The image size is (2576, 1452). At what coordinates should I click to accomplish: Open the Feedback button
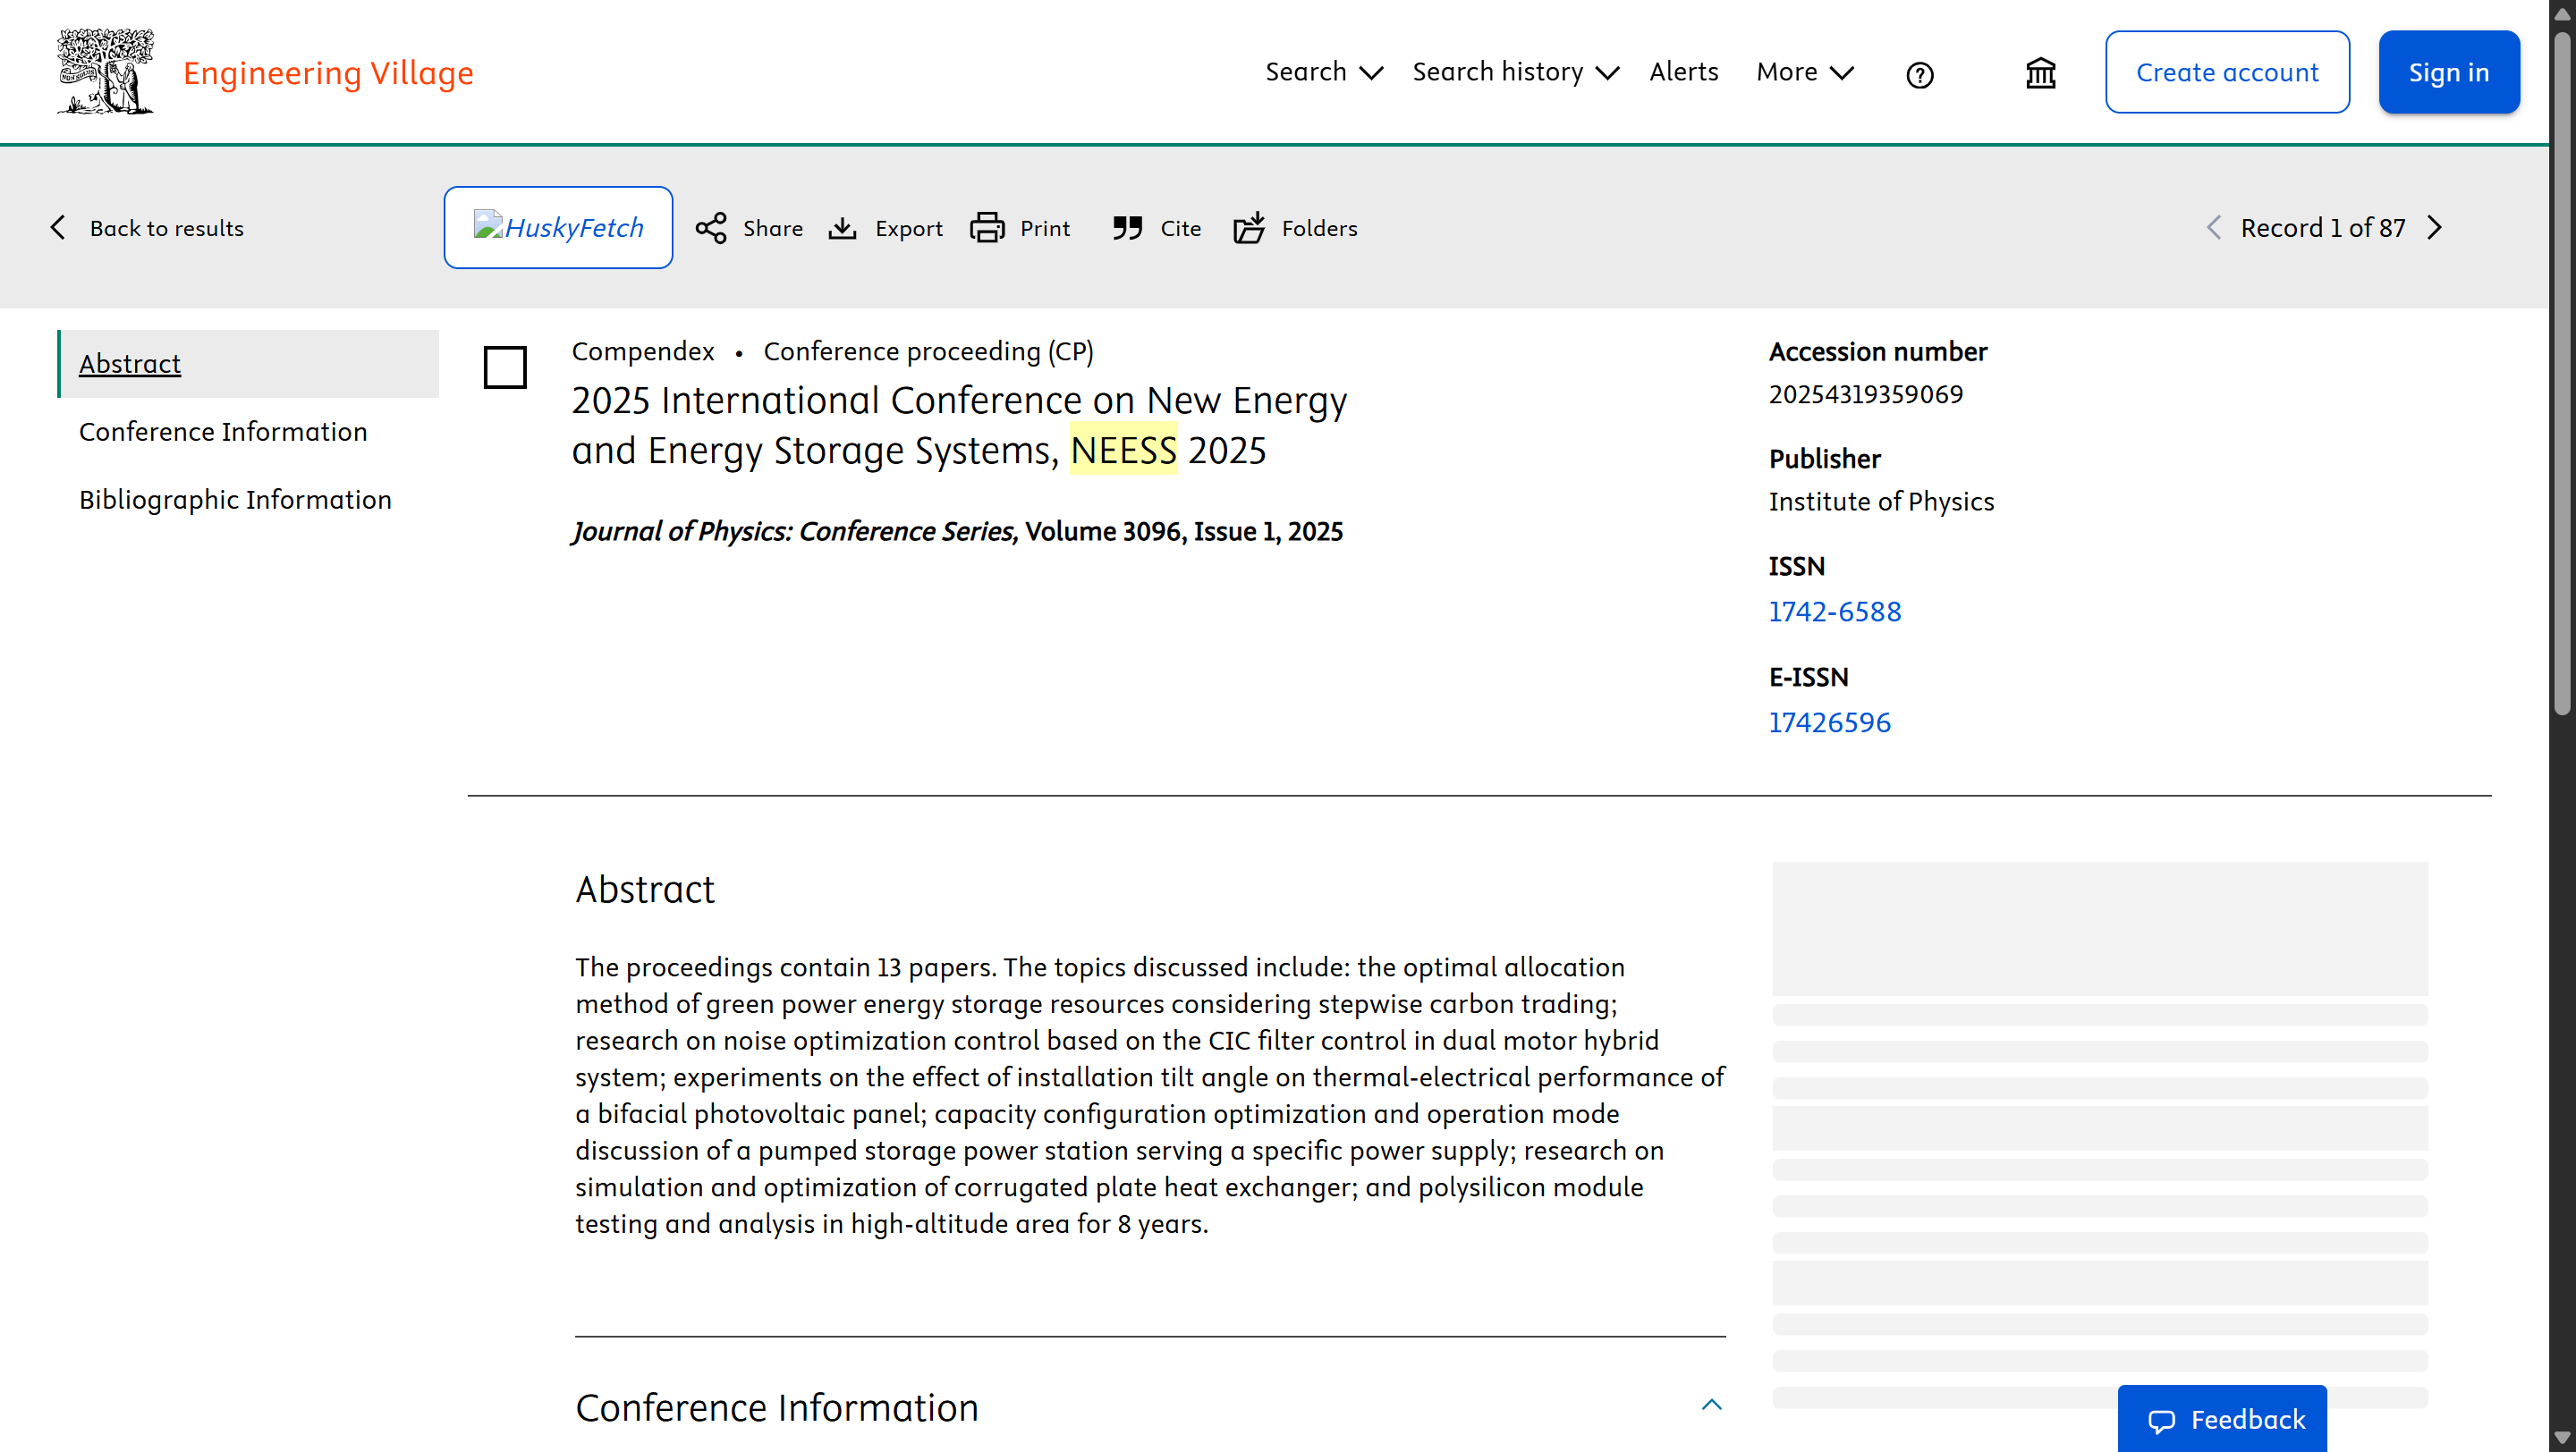pos(2222,1419)
